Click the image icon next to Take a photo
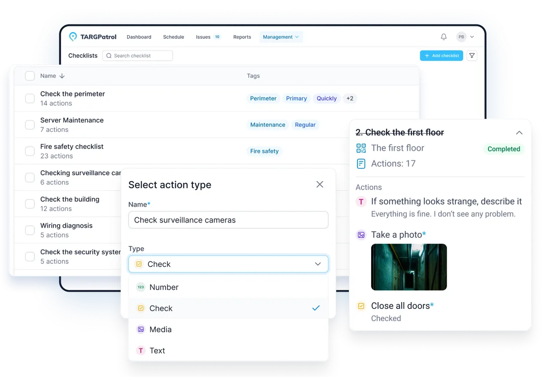This screenshot has width=543, height=377. [x=361, y=235]
